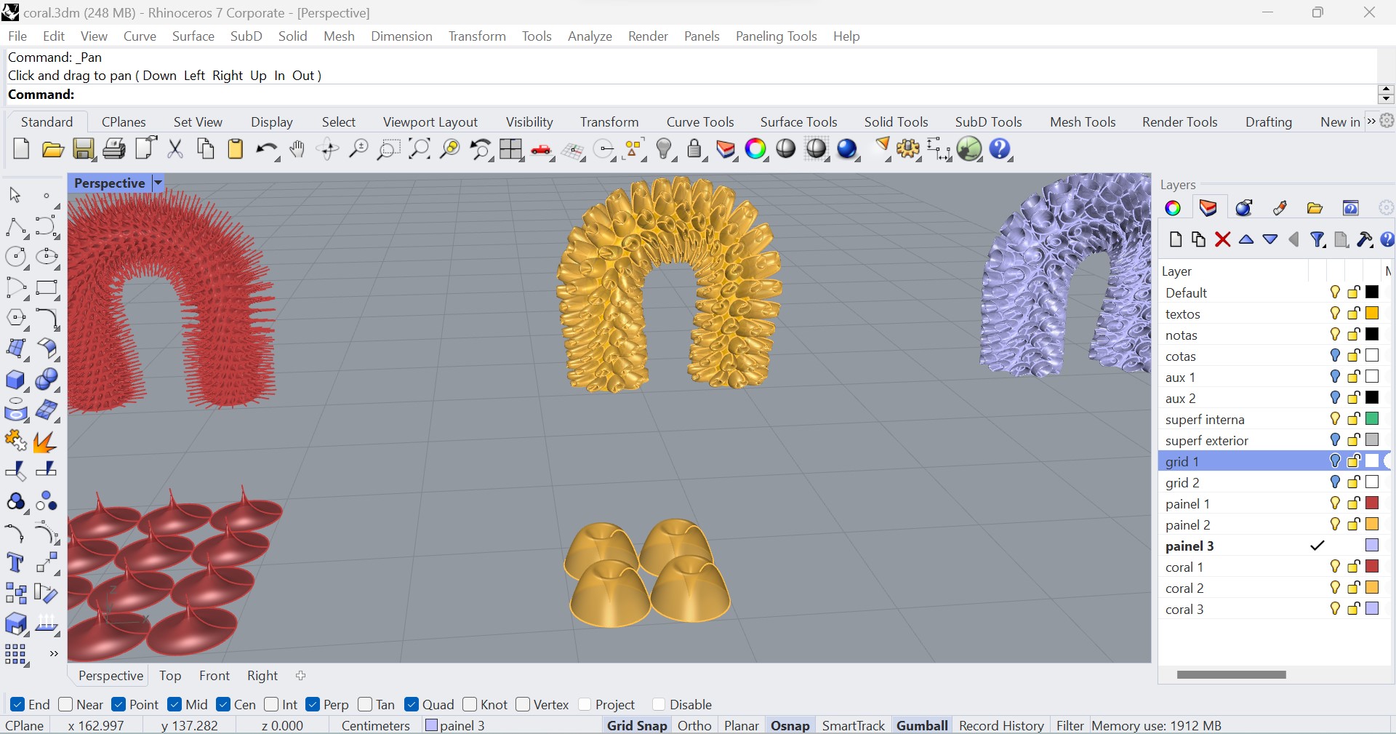Image resolution: width=1396 pixels, height=734 pixels.
Task: Expand the hidden toolbar tabs chevron
Action: (x=1371, y=121)
